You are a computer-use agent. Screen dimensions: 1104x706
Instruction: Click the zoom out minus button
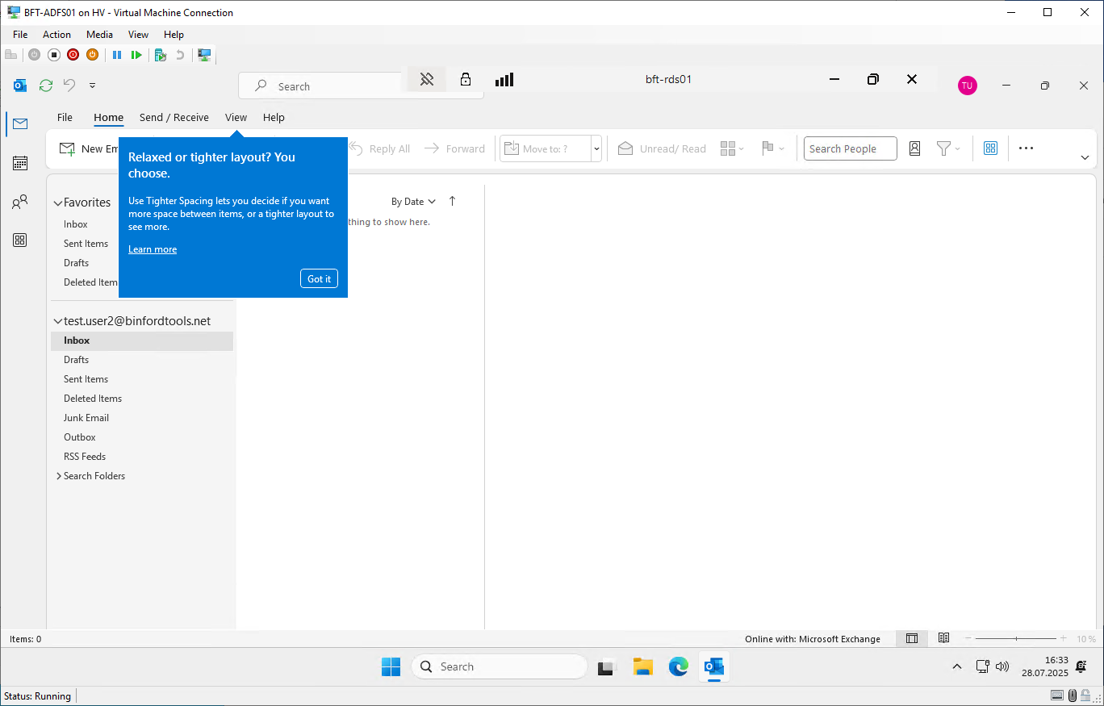[968, 638]
